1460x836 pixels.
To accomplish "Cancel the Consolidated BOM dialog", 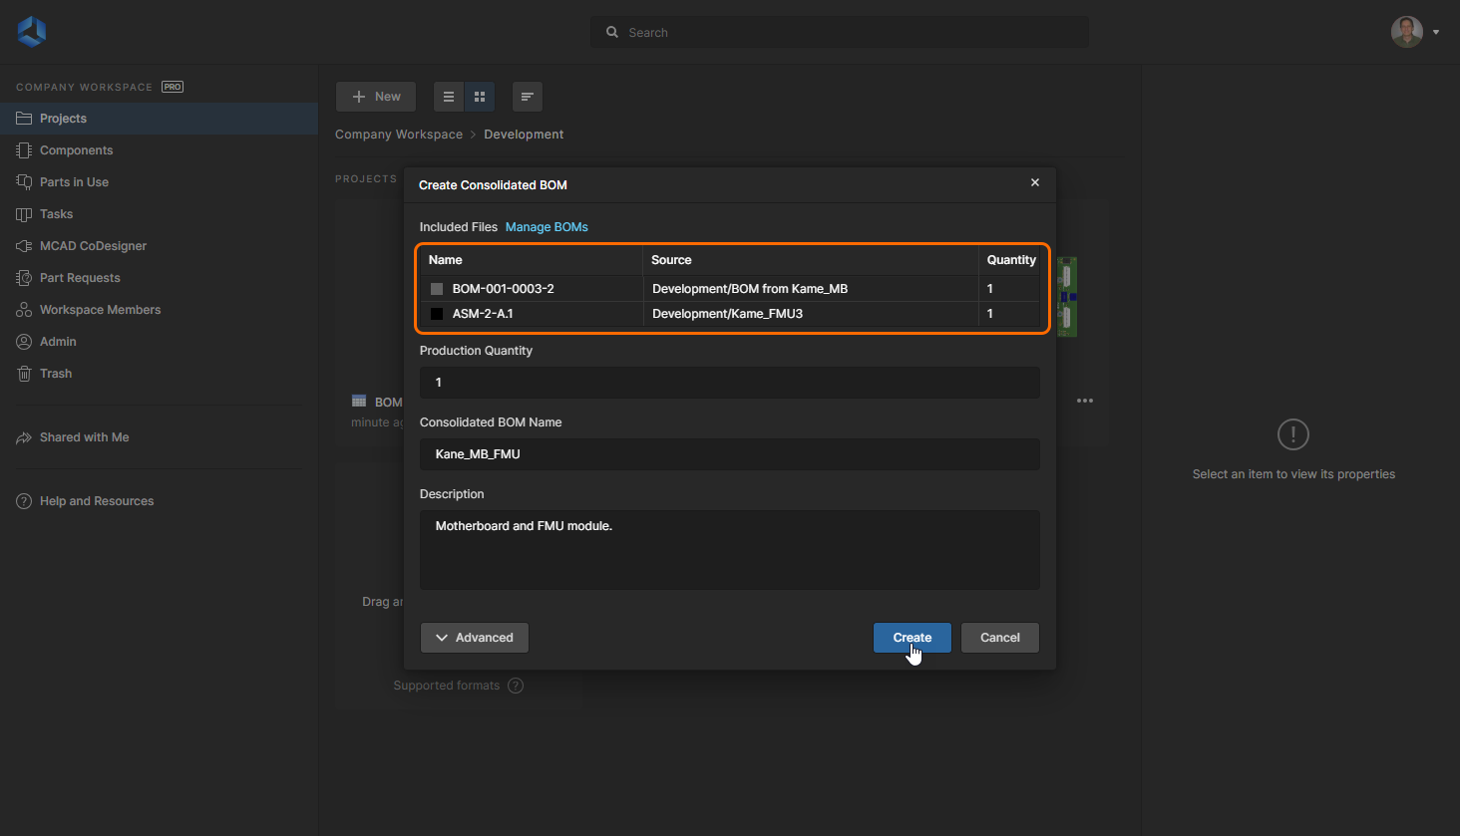I will coord(999,638).
